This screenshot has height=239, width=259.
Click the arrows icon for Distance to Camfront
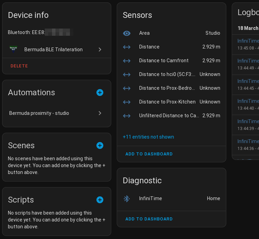pyautogui.click(x=127, y=61)
